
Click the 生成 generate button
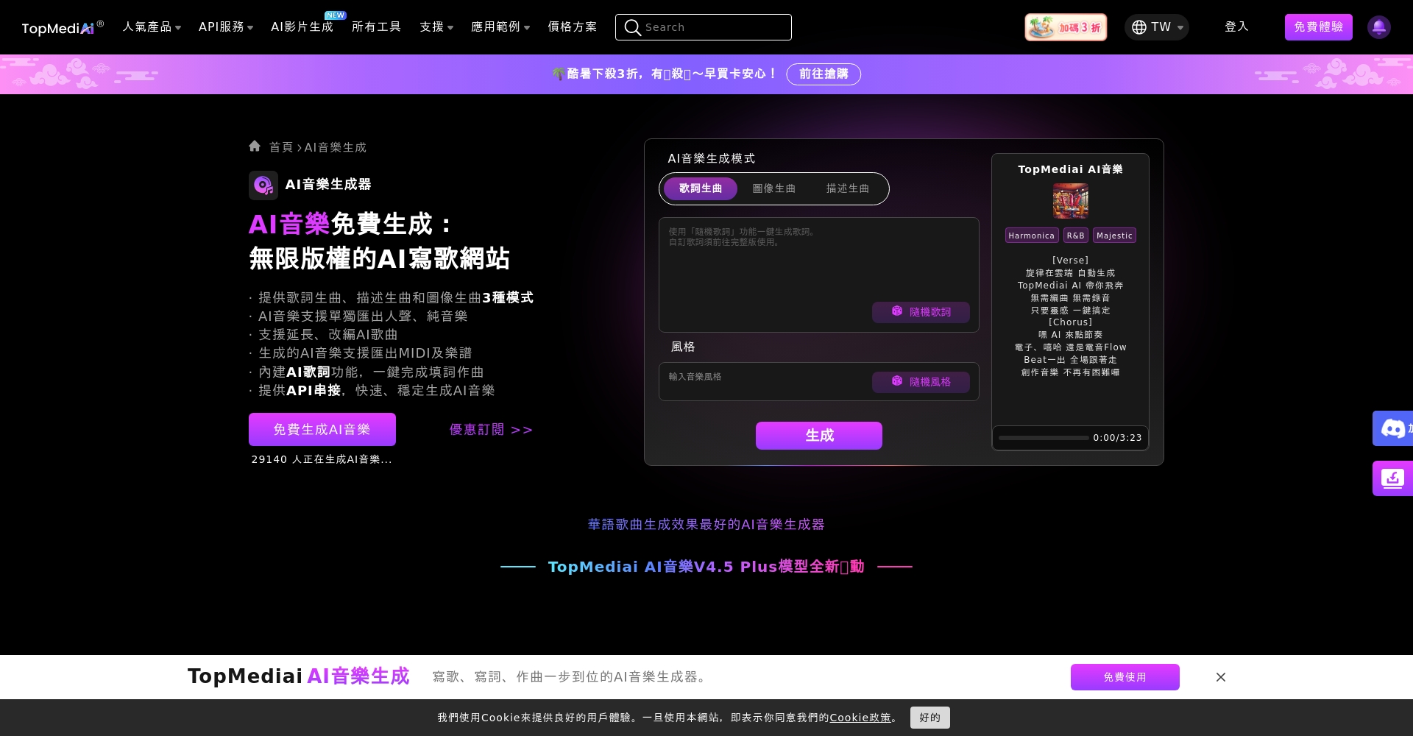(819, 436)
